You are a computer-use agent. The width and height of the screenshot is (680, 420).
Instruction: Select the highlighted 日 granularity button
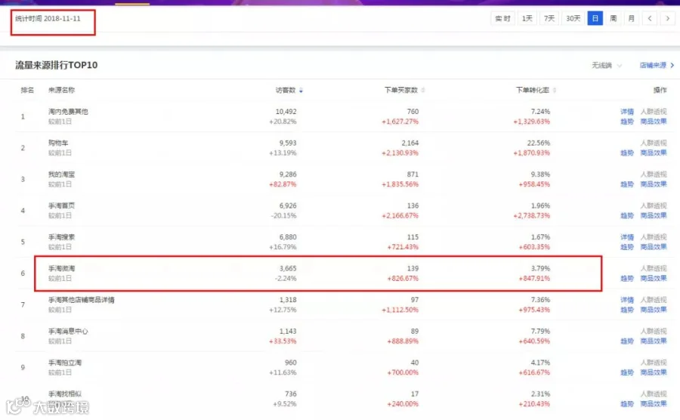click(595, 18)
